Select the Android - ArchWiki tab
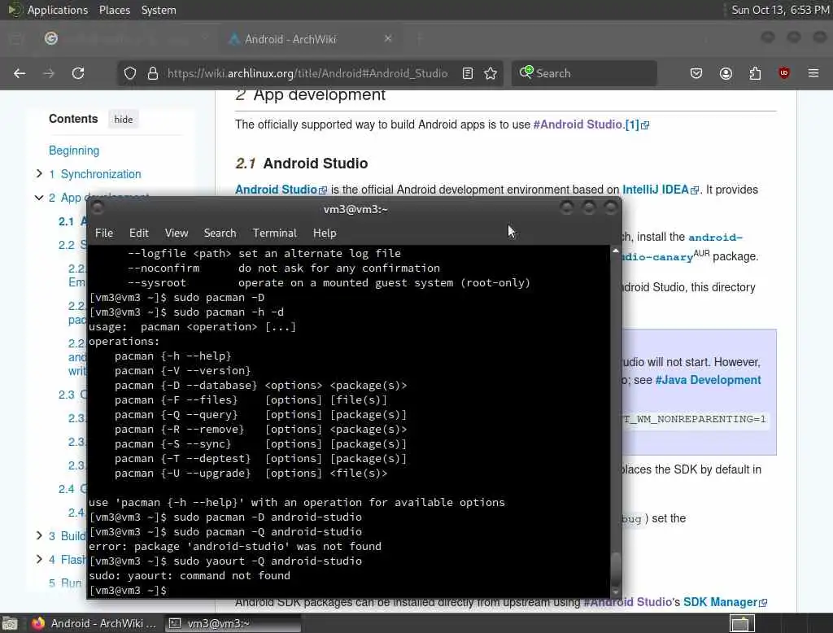833x633 pixels. click(x=311, y=39)
